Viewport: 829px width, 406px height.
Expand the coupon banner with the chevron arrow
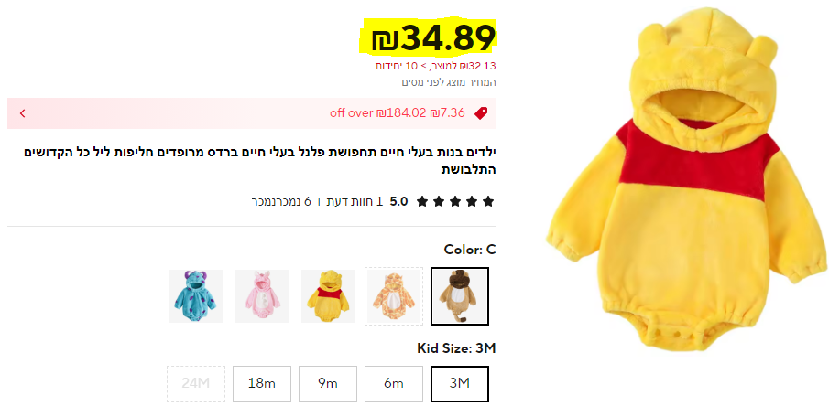point(23,113)
